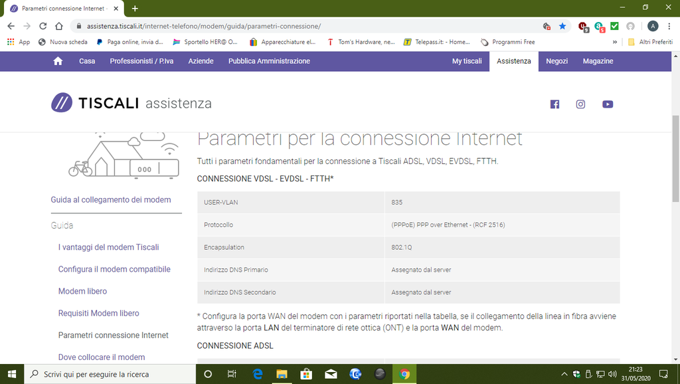
Task: Open Requisiti Modem libero link
Action: click(98, 314)
